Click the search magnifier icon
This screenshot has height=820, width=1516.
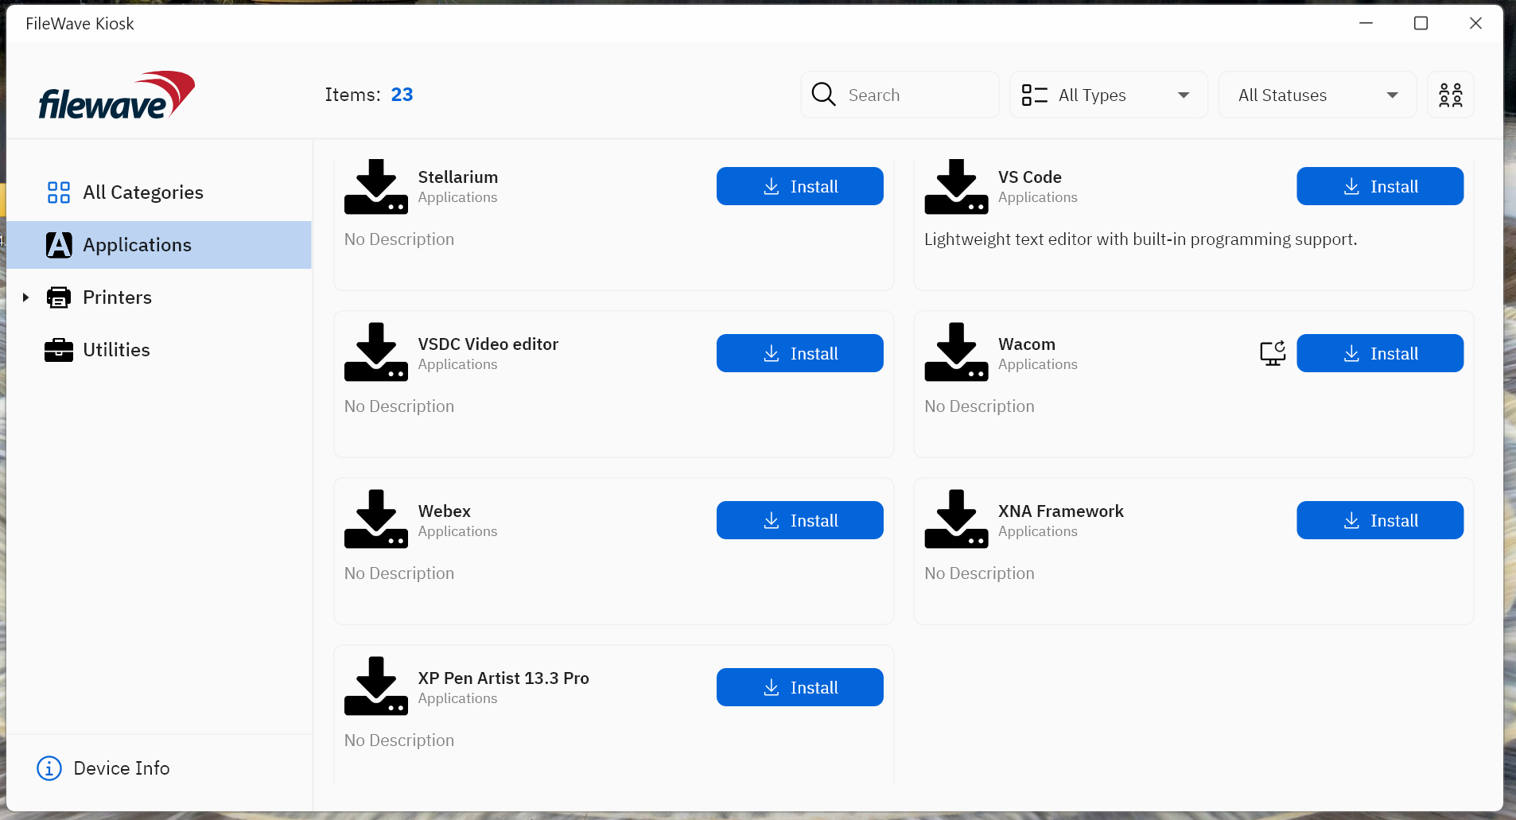(x=823, y=95)
